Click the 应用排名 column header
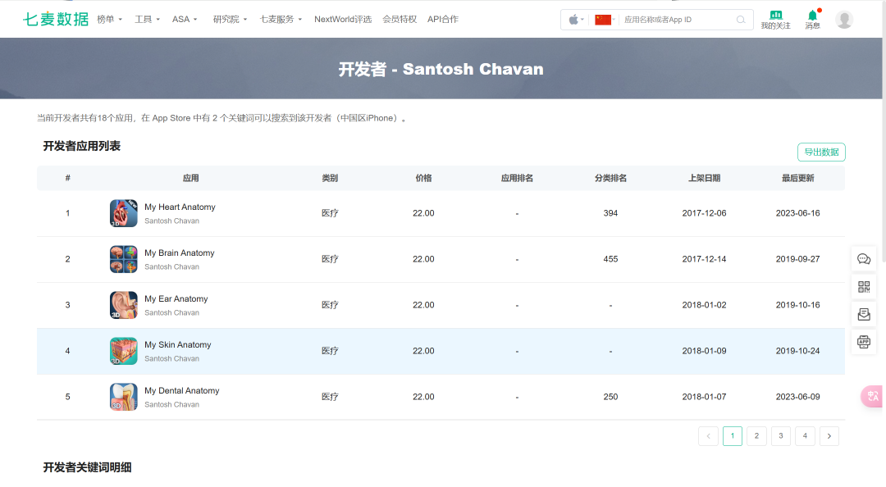 pos(517,178)
